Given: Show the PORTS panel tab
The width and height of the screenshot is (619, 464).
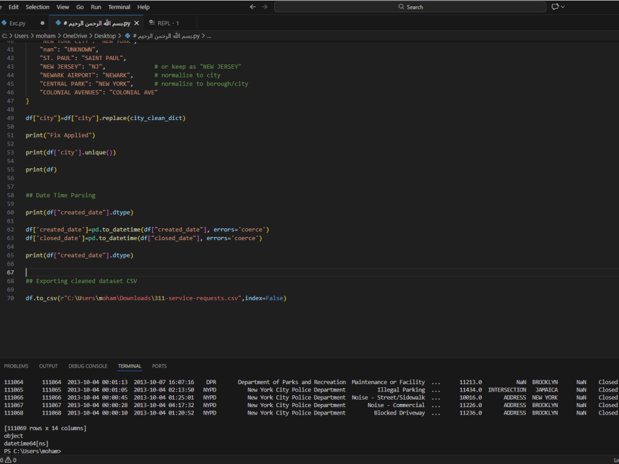Looking at the screenshot, I should (159, 366).
